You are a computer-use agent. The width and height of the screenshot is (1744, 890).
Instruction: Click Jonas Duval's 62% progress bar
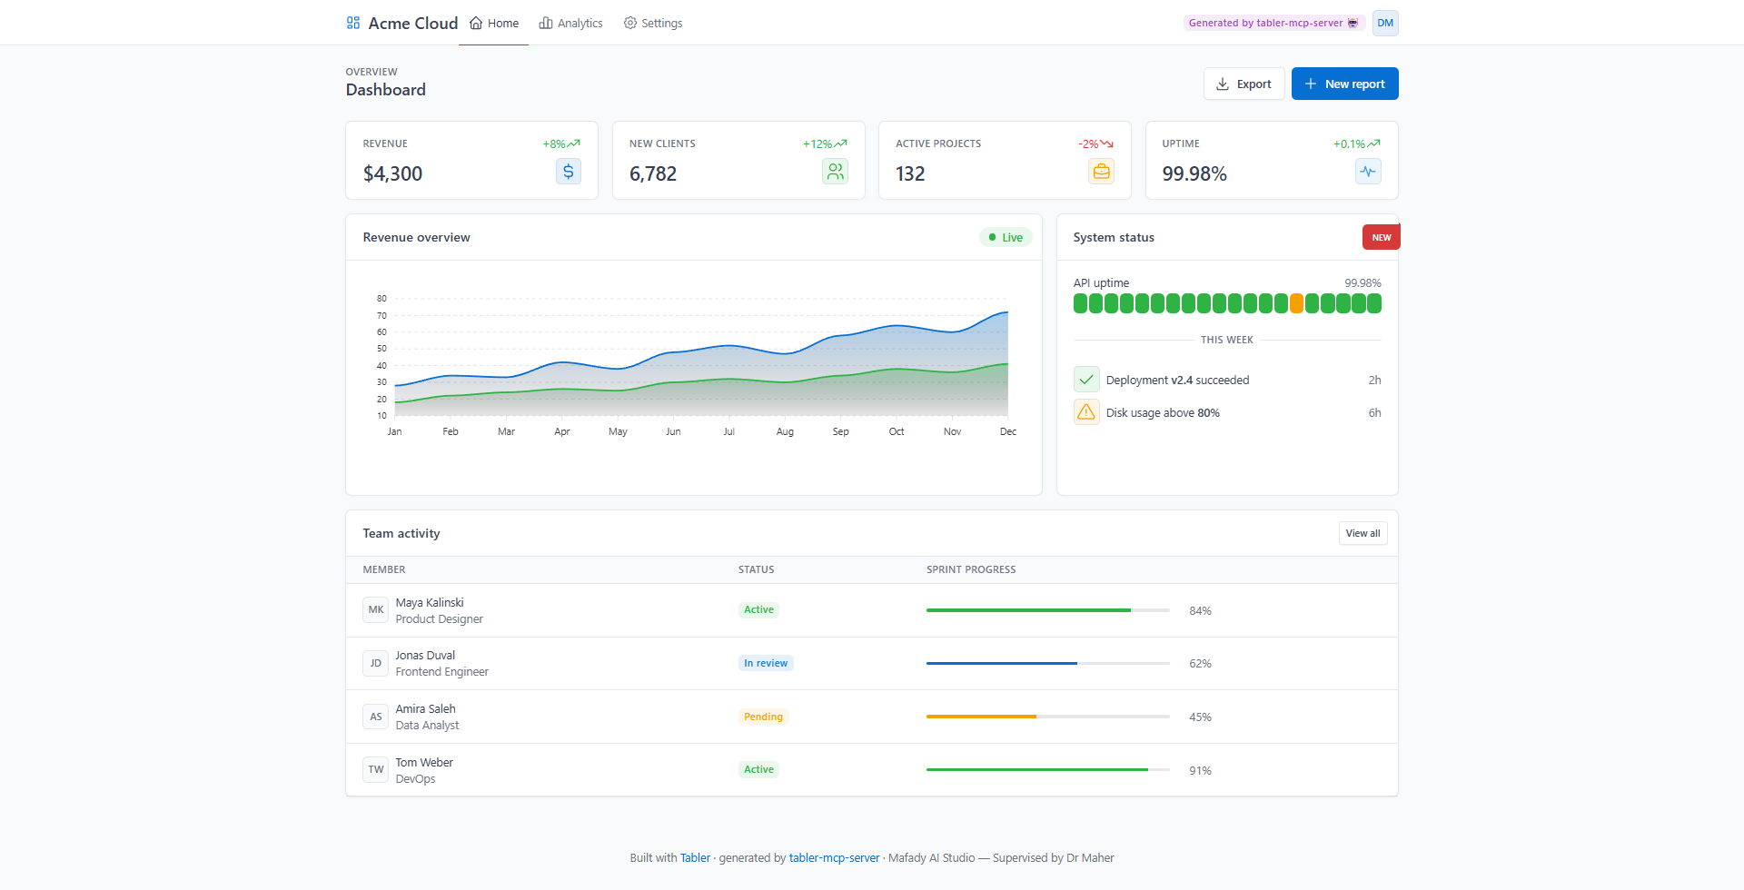1048,663
